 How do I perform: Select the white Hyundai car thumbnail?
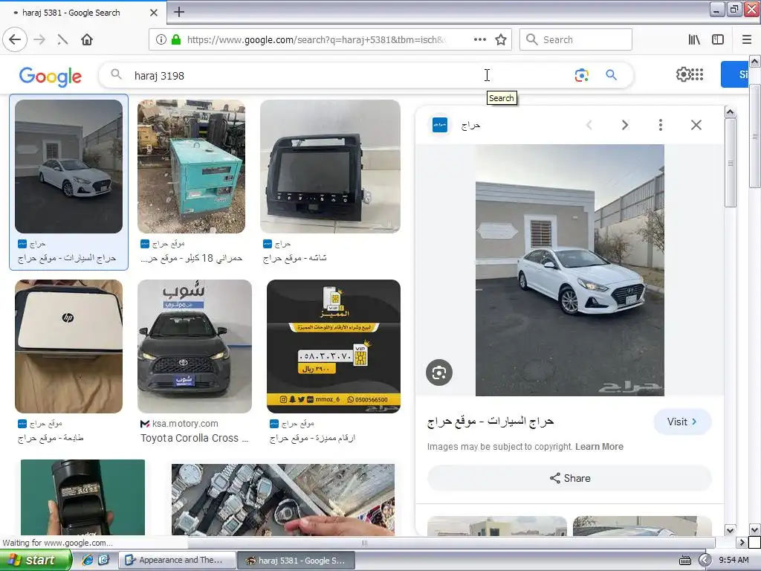[69, 167]
